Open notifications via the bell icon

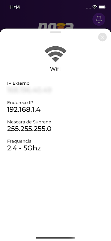tap(99, 19)
